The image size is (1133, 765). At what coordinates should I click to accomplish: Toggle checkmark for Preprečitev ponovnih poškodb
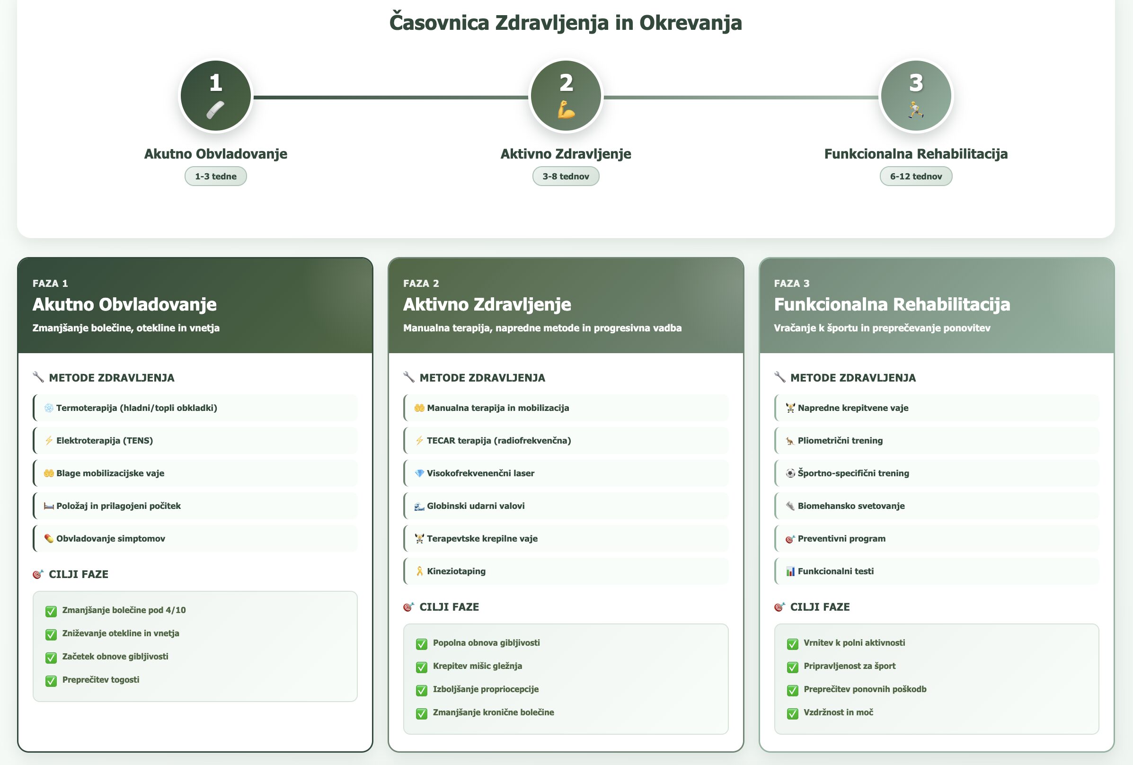[x=793, y=690]
